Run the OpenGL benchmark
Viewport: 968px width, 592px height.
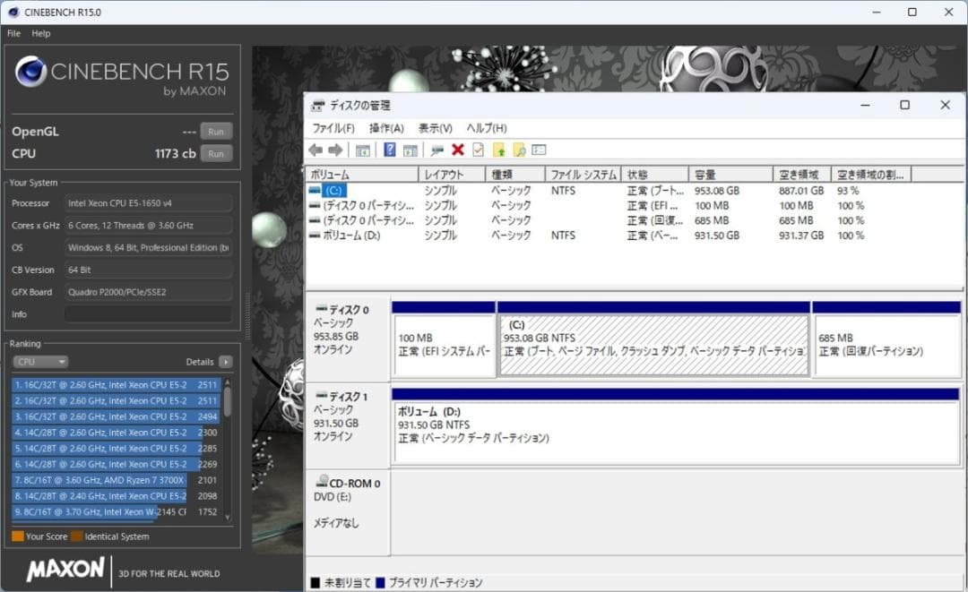(215, 131)
